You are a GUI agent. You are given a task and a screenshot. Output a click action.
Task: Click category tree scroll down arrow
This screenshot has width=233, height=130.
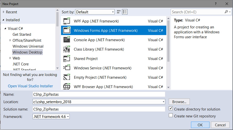tap(57, 68)
